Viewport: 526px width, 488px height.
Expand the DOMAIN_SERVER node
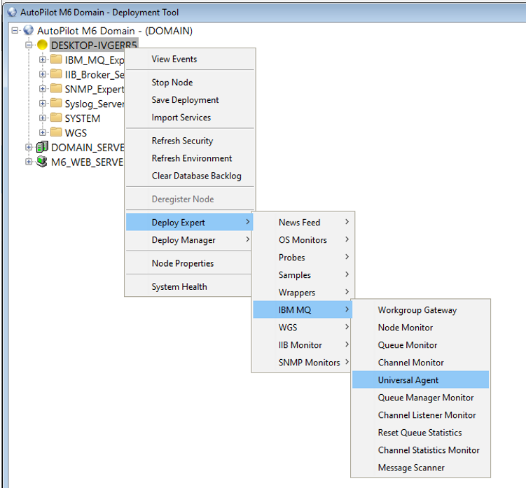(x=29, y=147)
